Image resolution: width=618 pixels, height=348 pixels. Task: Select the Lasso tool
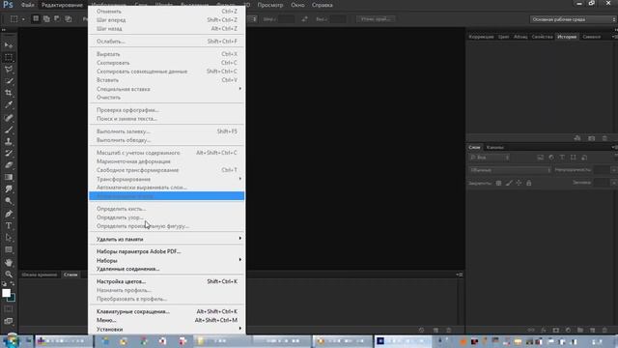pyautogui.click(x=9, y=70)
